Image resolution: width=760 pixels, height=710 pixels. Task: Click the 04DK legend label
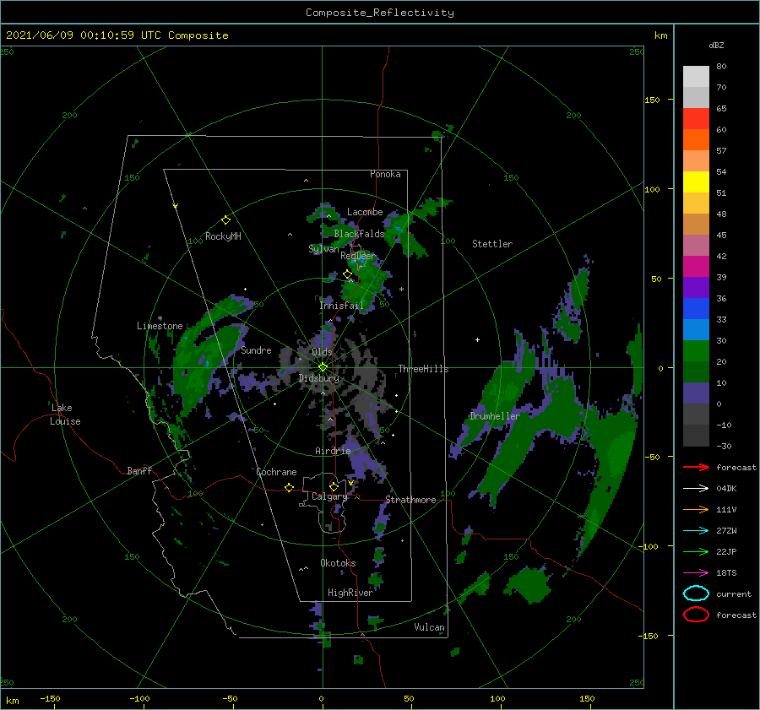pos(726,489)
